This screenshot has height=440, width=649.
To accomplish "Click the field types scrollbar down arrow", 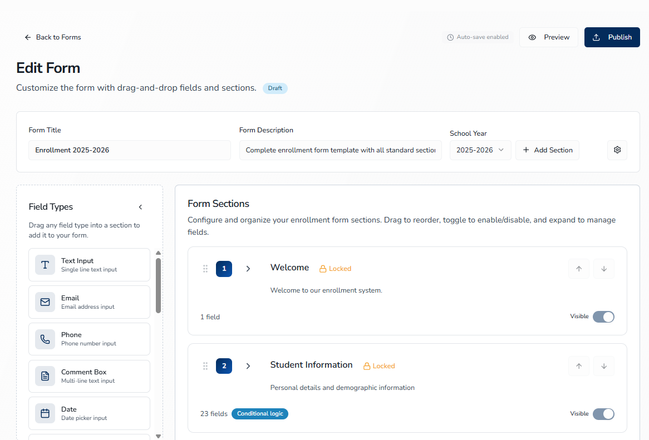I will click(x=158, y=436).
